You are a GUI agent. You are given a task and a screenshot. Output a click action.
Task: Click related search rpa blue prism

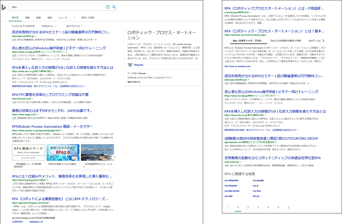coord(232,191)
